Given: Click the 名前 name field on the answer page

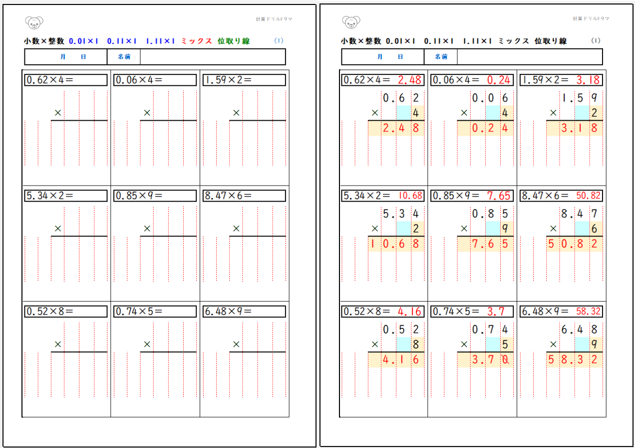Looking at the screenshot, I should (x=529, y=57).
